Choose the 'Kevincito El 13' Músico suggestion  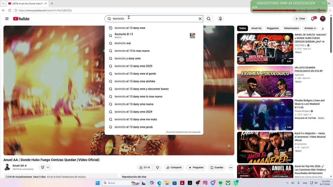154,36
